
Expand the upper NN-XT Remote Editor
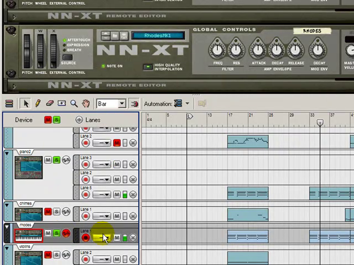[14, 17]
